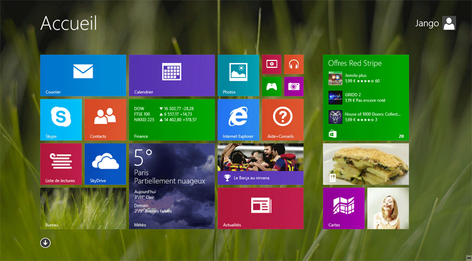Show all apps with the down arrow
The image size is (472, 261).
click(45, 243)
